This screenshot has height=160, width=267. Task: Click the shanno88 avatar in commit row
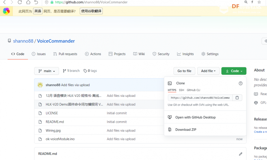click(40, 85)
